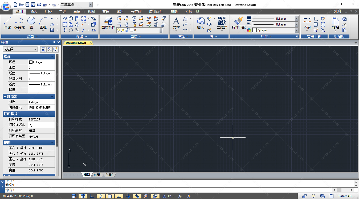
Task: Expand the 绘图 panel arrow
Action: [37, 37]
